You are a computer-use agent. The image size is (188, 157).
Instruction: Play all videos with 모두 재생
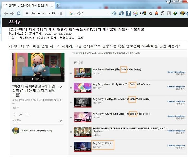tap(38, 79)
